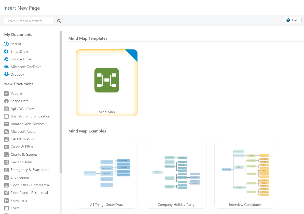The height and width of the screenshot is (214, 304).
Task: Click the Help button
Action: (292, 20)
